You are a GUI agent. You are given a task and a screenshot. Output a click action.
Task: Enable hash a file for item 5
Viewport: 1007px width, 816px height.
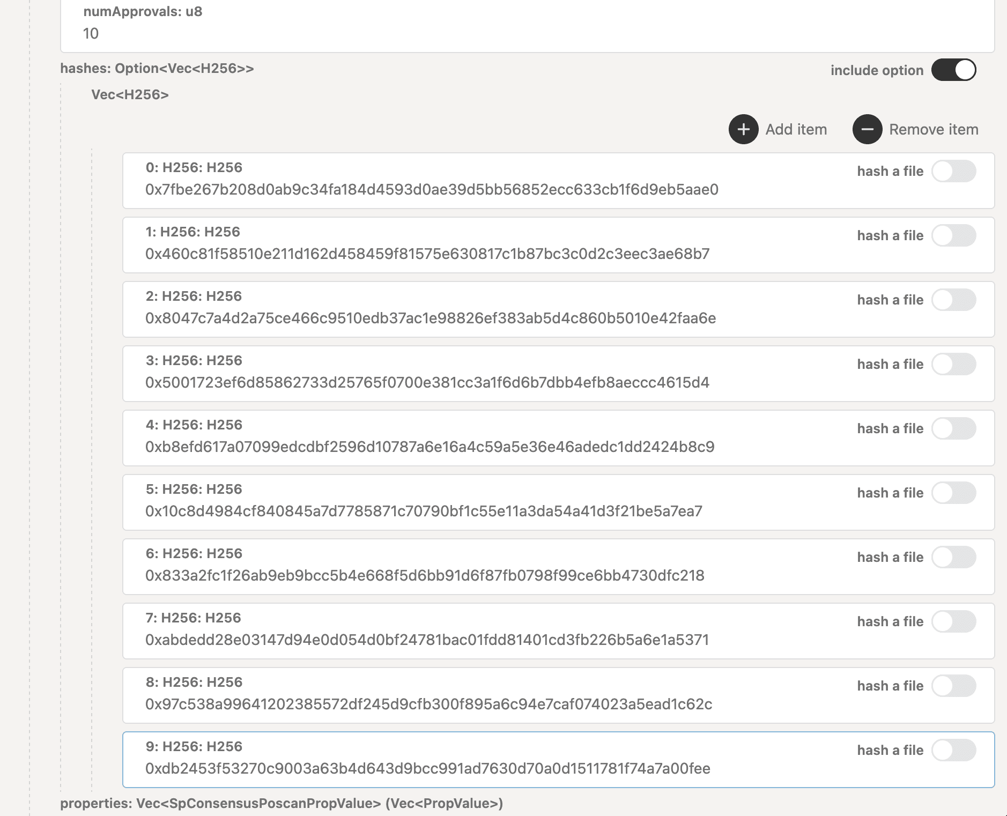pos(954,493)
